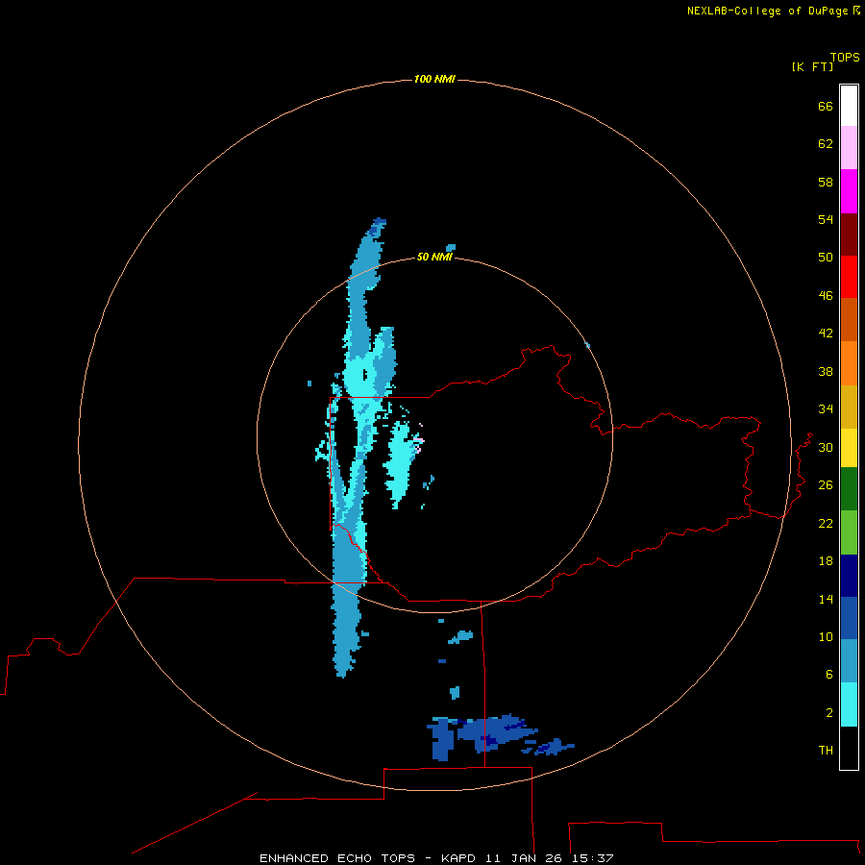The height and width of the screenshot is (865, 865).
Task: Click the light blue 6 kft swatch
Action: pyautogui.click(x=849, y=661)
